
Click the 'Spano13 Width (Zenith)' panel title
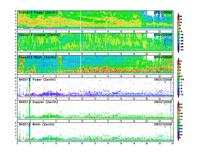(x=37, y=57)
